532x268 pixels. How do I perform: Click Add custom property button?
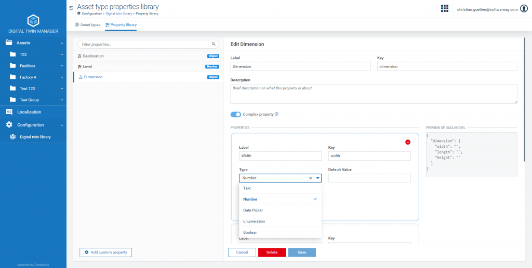coord(106,252)
